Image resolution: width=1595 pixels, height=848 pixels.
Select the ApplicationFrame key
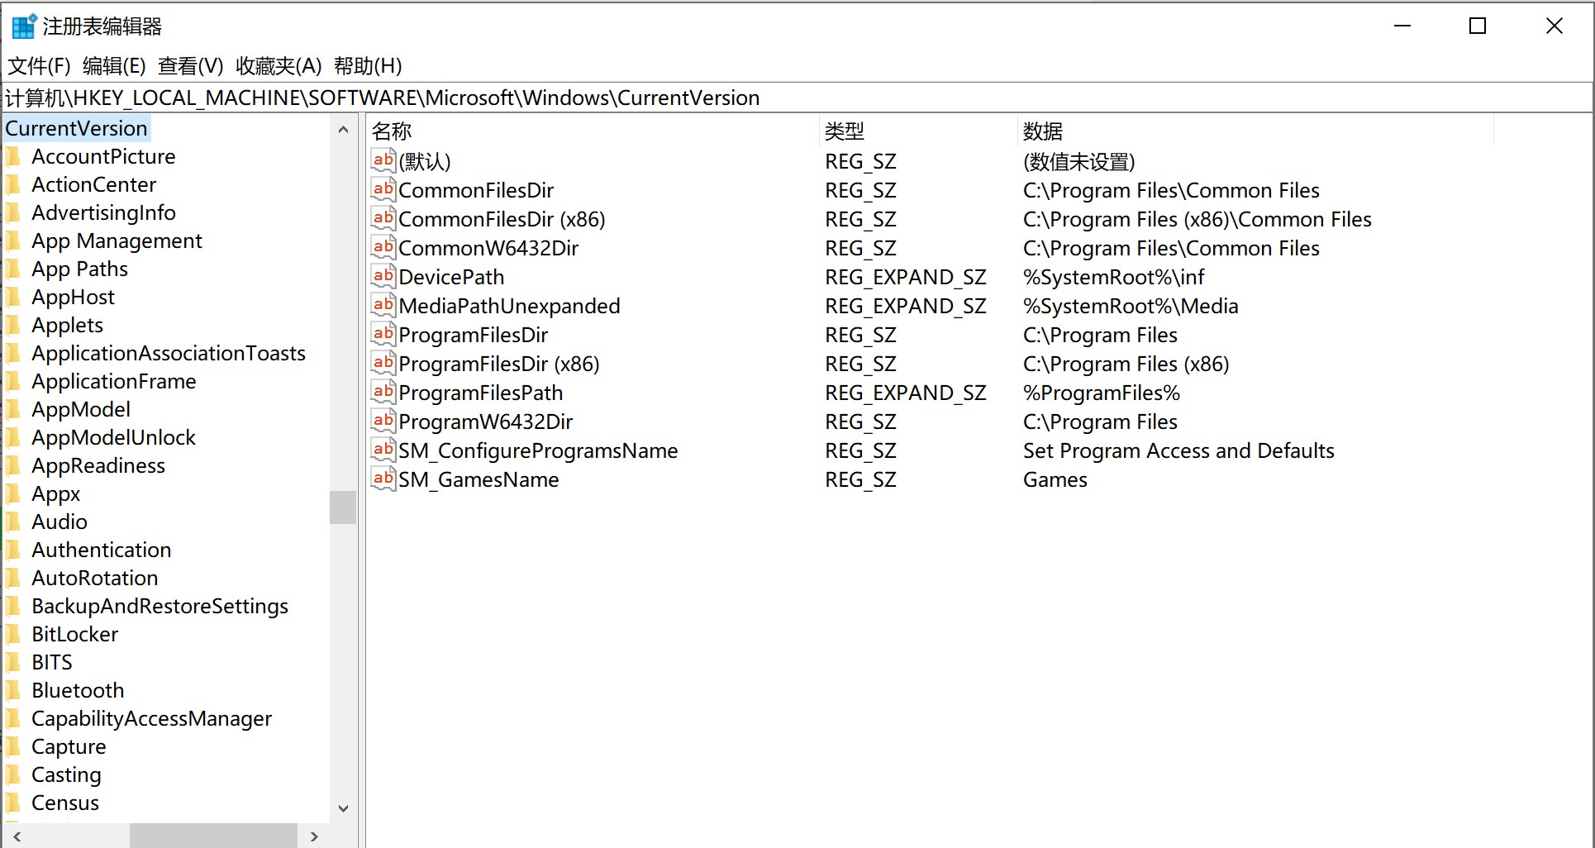(x=113, y=382)
